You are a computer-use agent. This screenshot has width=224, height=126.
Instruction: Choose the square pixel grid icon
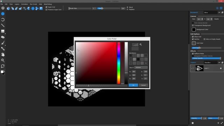click(x=41, y=8)
